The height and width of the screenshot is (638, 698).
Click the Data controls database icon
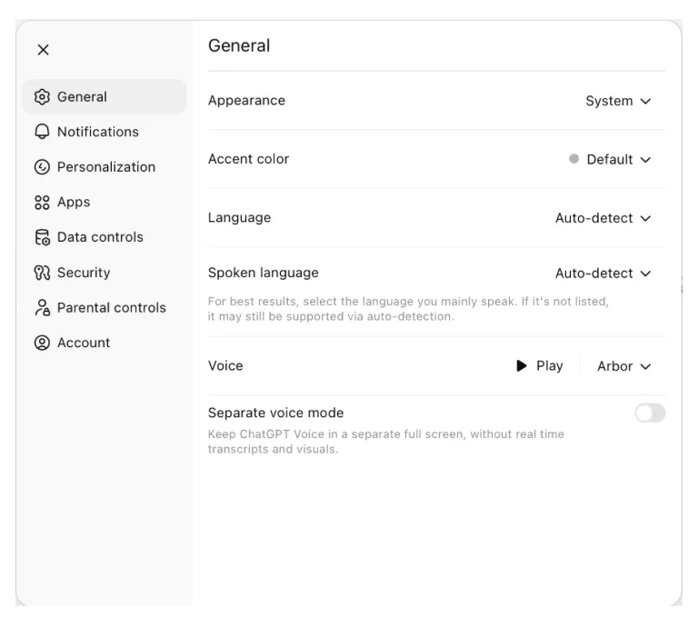[42, 237]
